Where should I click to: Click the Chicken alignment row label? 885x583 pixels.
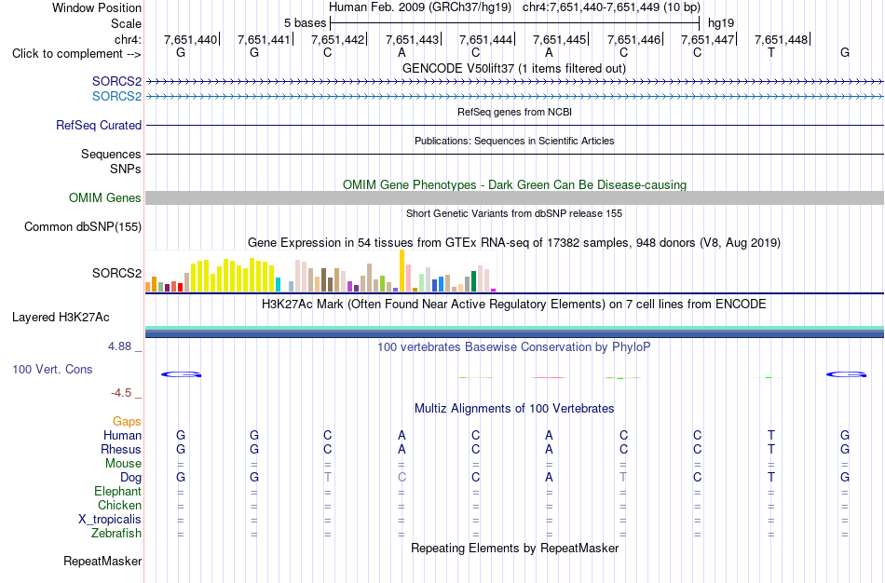click(x=119, y=505)
